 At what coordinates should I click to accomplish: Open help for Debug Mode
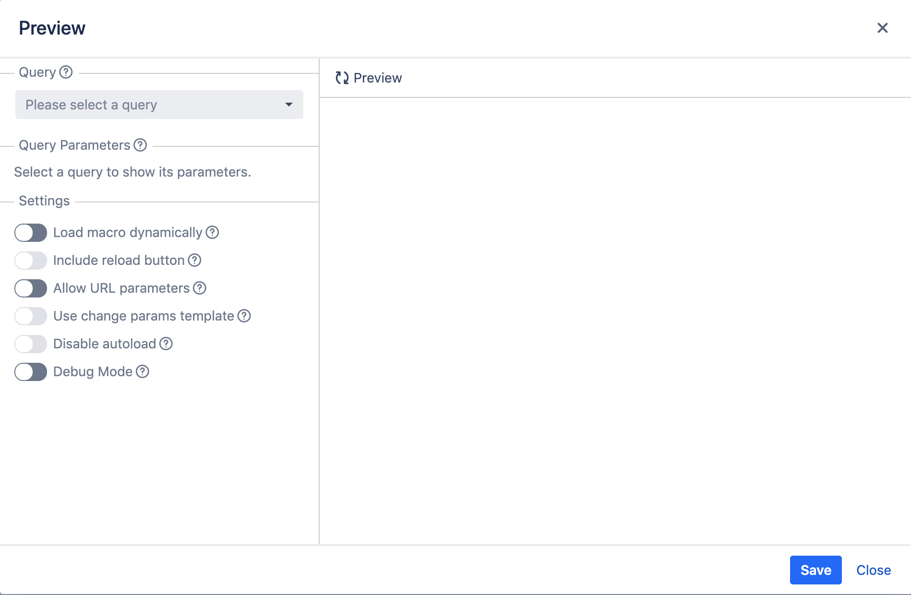[x=143, y=372]
